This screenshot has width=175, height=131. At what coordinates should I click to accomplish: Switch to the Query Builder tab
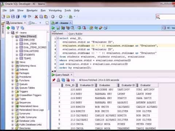click(75, 34)
